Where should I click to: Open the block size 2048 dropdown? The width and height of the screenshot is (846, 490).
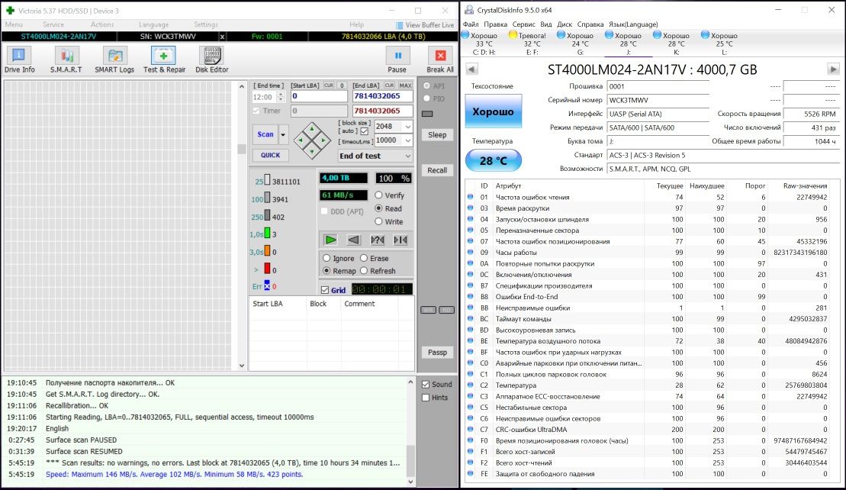pos(408,126)
